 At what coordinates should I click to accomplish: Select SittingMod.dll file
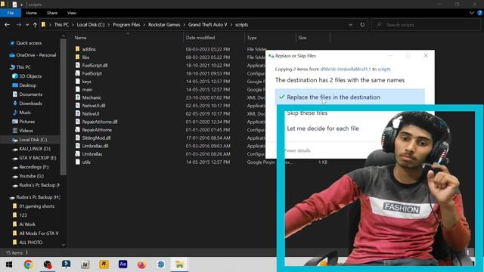pos(96,138)
